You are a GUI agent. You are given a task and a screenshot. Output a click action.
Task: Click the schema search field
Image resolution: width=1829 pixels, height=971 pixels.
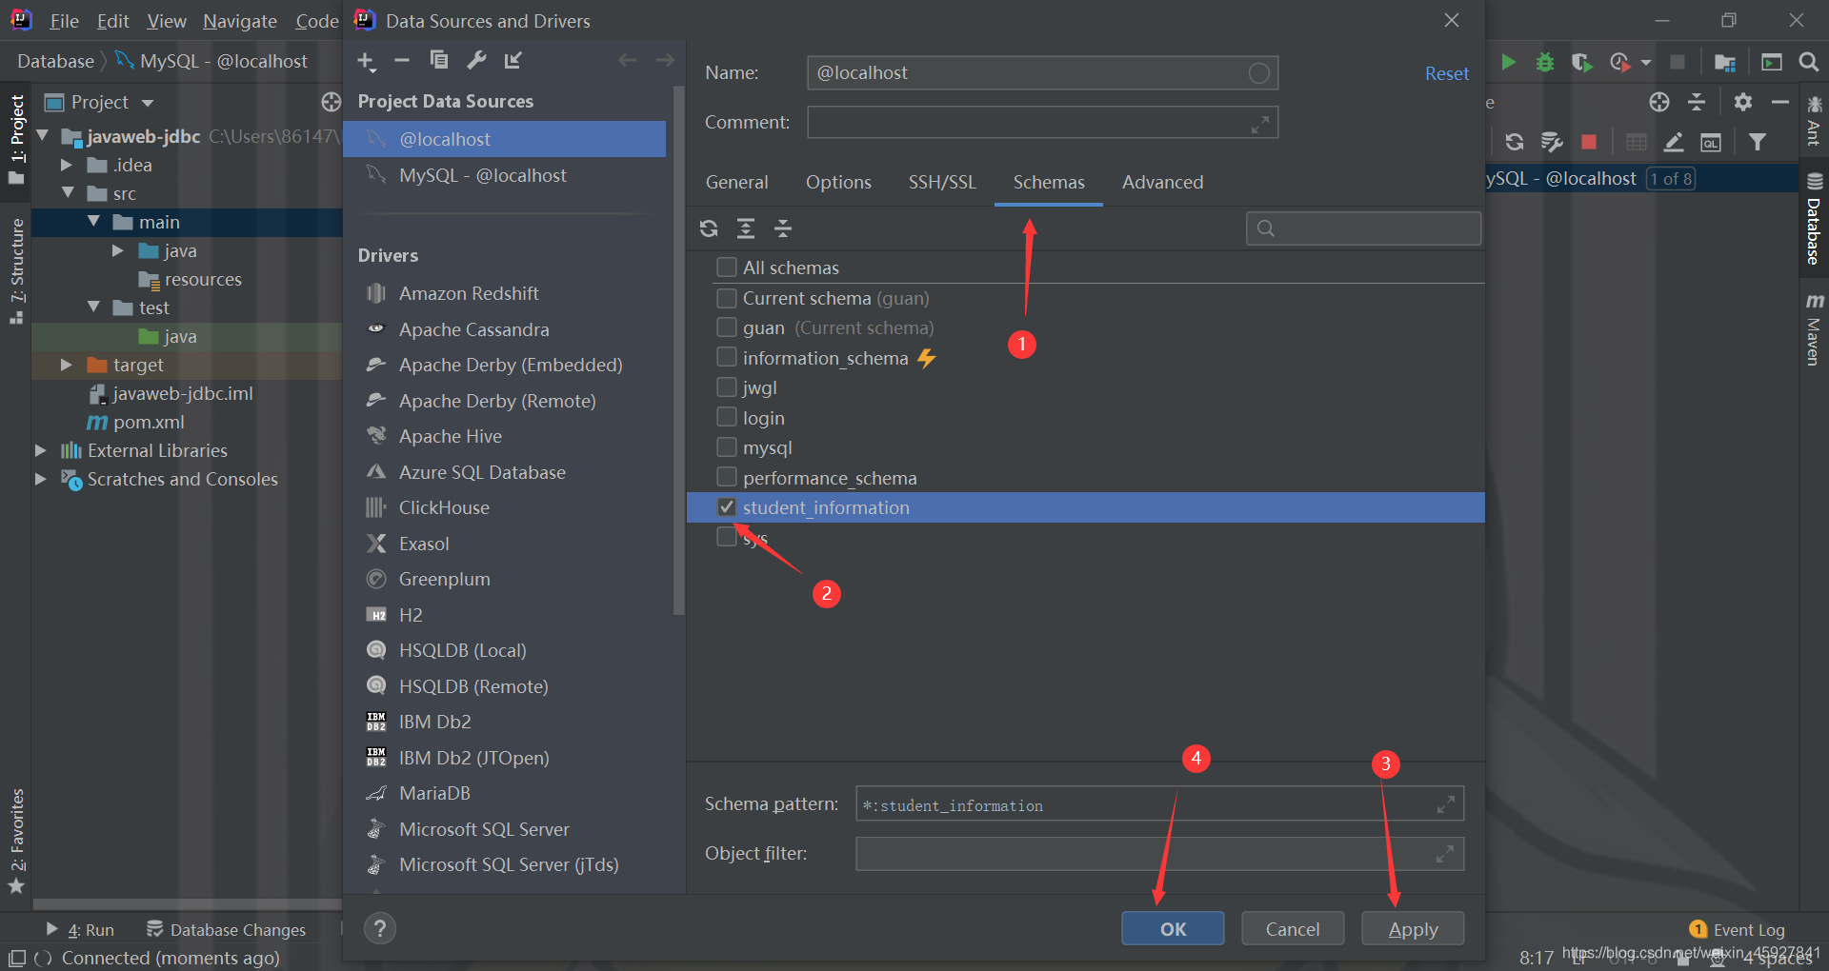pyautogui.click(x=1363, y=228)
